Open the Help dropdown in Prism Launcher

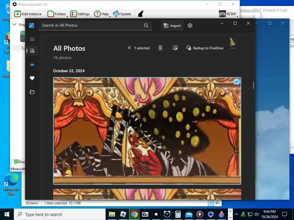(x=102, y=14)
